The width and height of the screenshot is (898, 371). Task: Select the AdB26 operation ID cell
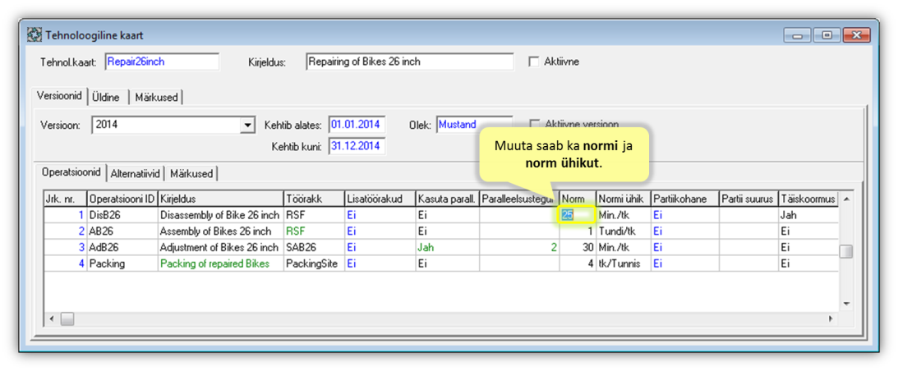tap(122, 247)
